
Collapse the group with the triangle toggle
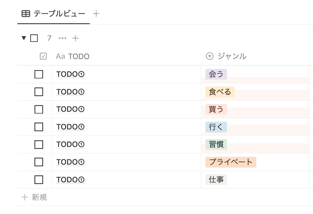pyautogui.click(x=24, y=38)
